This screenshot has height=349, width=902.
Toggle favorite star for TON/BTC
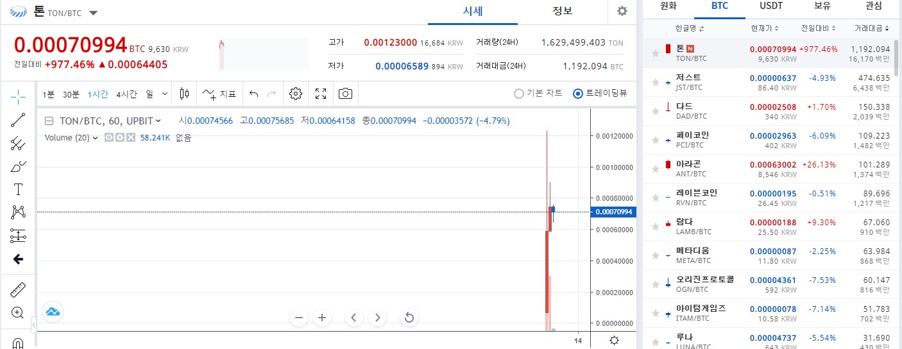click(x=655, y=54)
